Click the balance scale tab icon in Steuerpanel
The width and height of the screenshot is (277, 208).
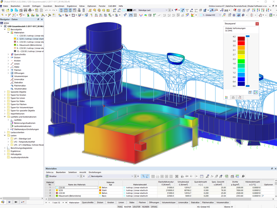[233, 97]
